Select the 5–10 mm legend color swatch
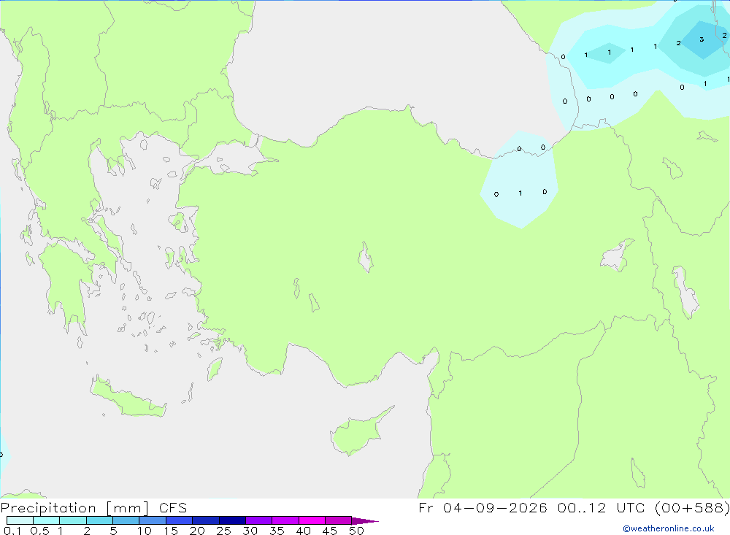 coord(126,520)
